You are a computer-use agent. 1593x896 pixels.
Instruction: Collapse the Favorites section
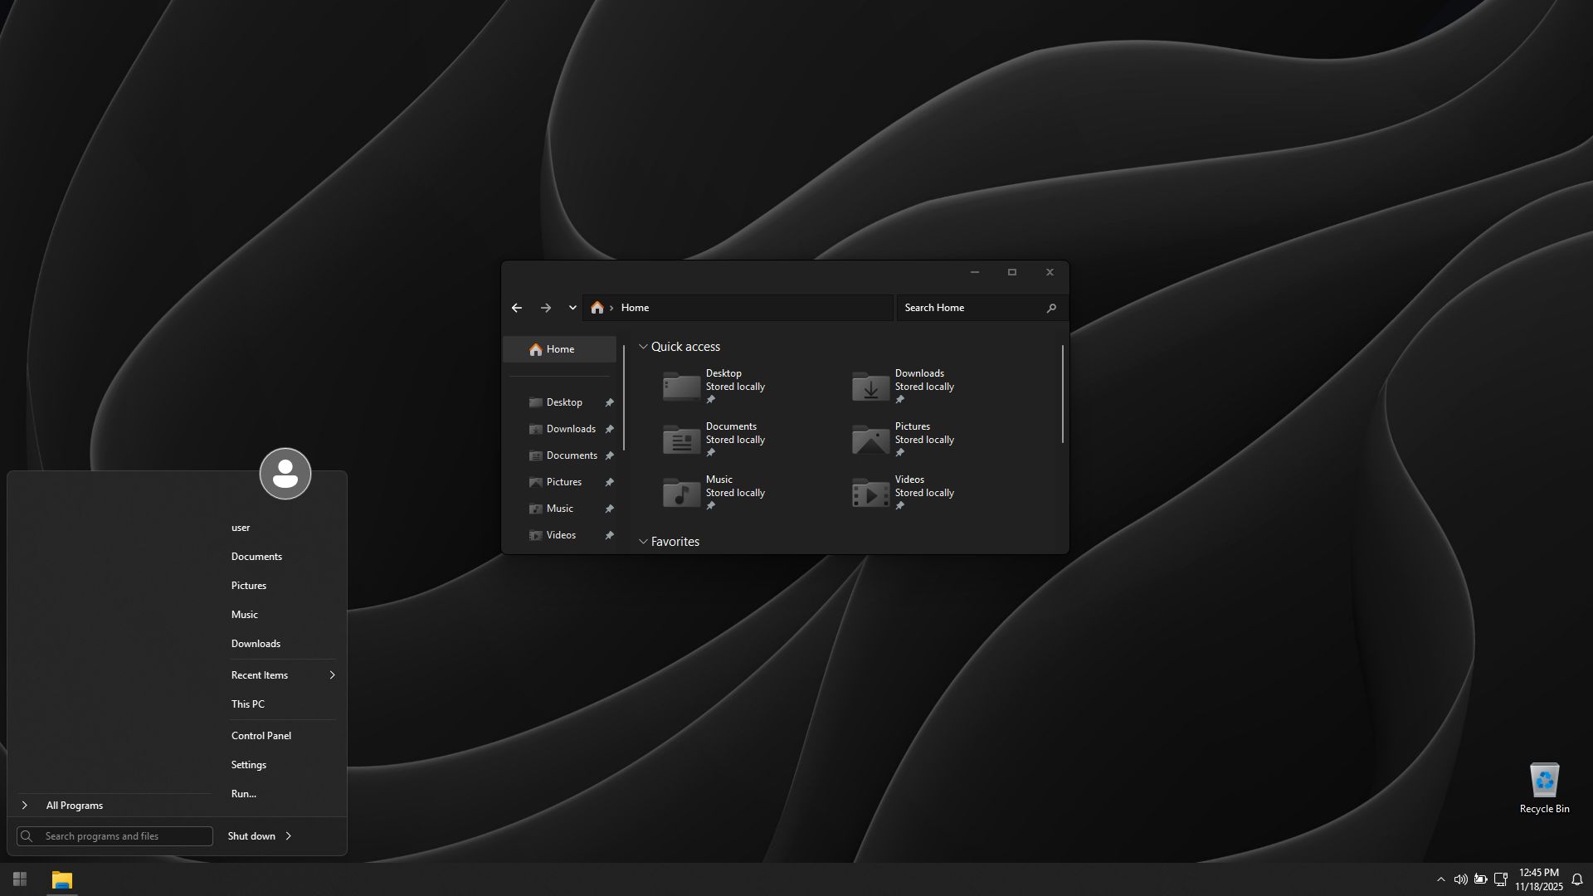pyautogui.click(x=643, y=542)
